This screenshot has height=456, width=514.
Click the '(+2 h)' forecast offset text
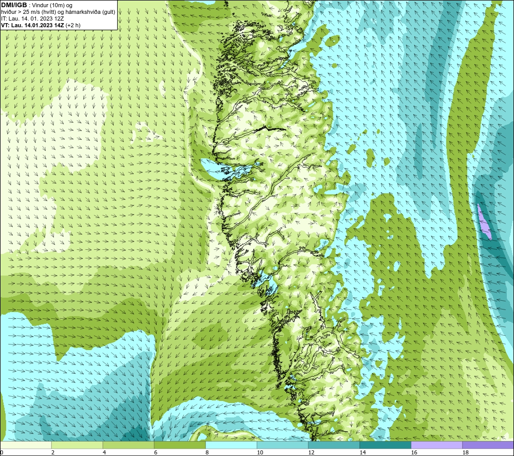pyautogui.click(x=73, y=25)
